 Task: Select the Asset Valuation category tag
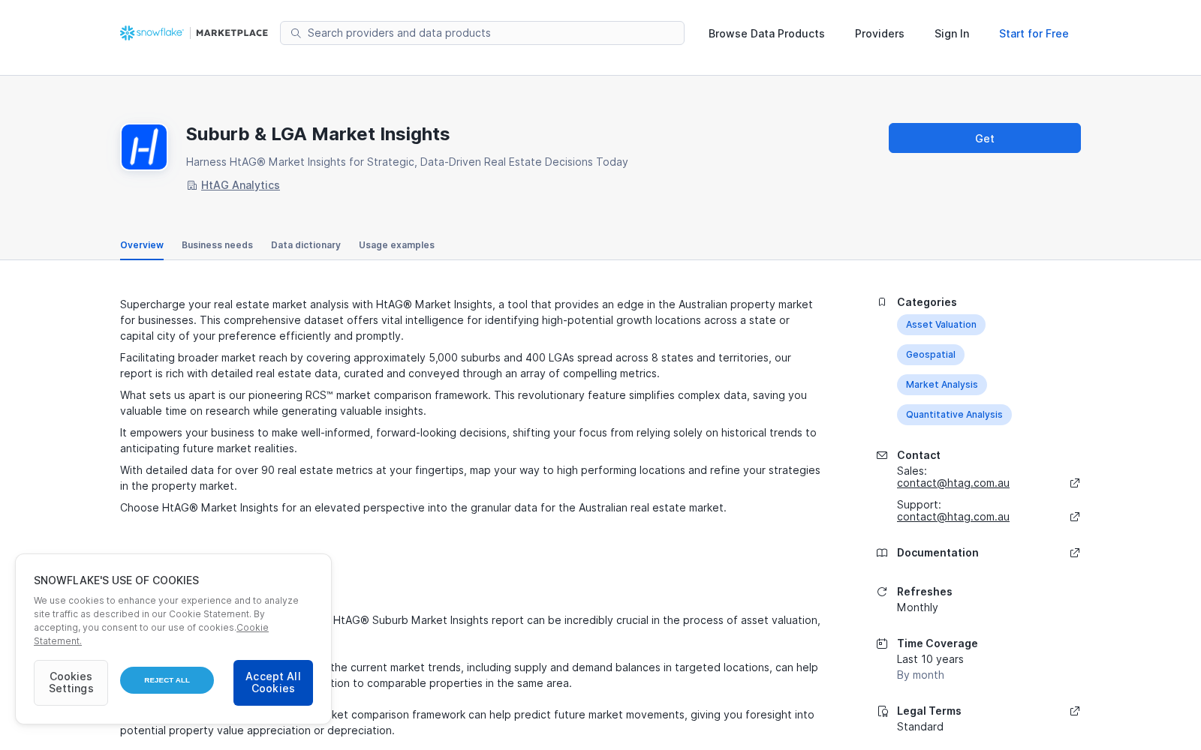tap(941, 325)
